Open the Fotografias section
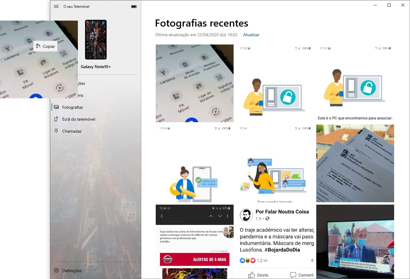Image resolution: width=410 pixels, height=279 pixels. pyautogui.click(x=96, y=107)
